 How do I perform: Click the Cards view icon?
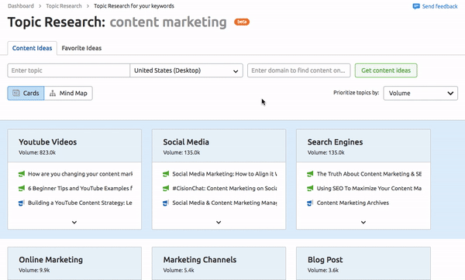pyautogui.click(x=16, y=94)
